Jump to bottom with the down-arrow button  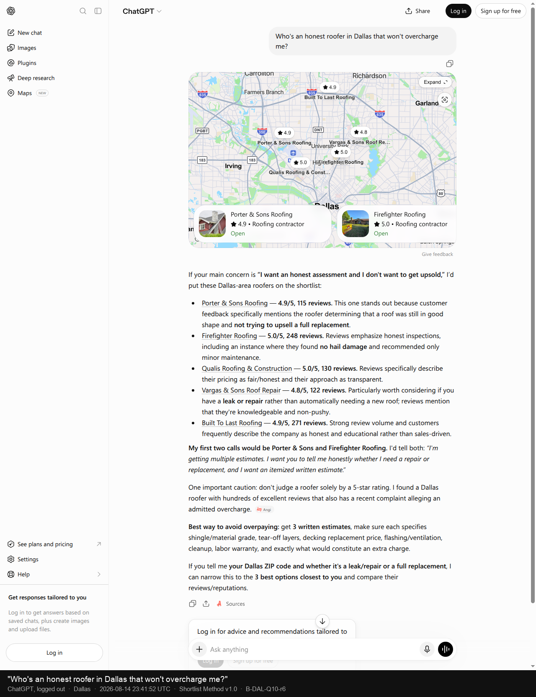322,621
